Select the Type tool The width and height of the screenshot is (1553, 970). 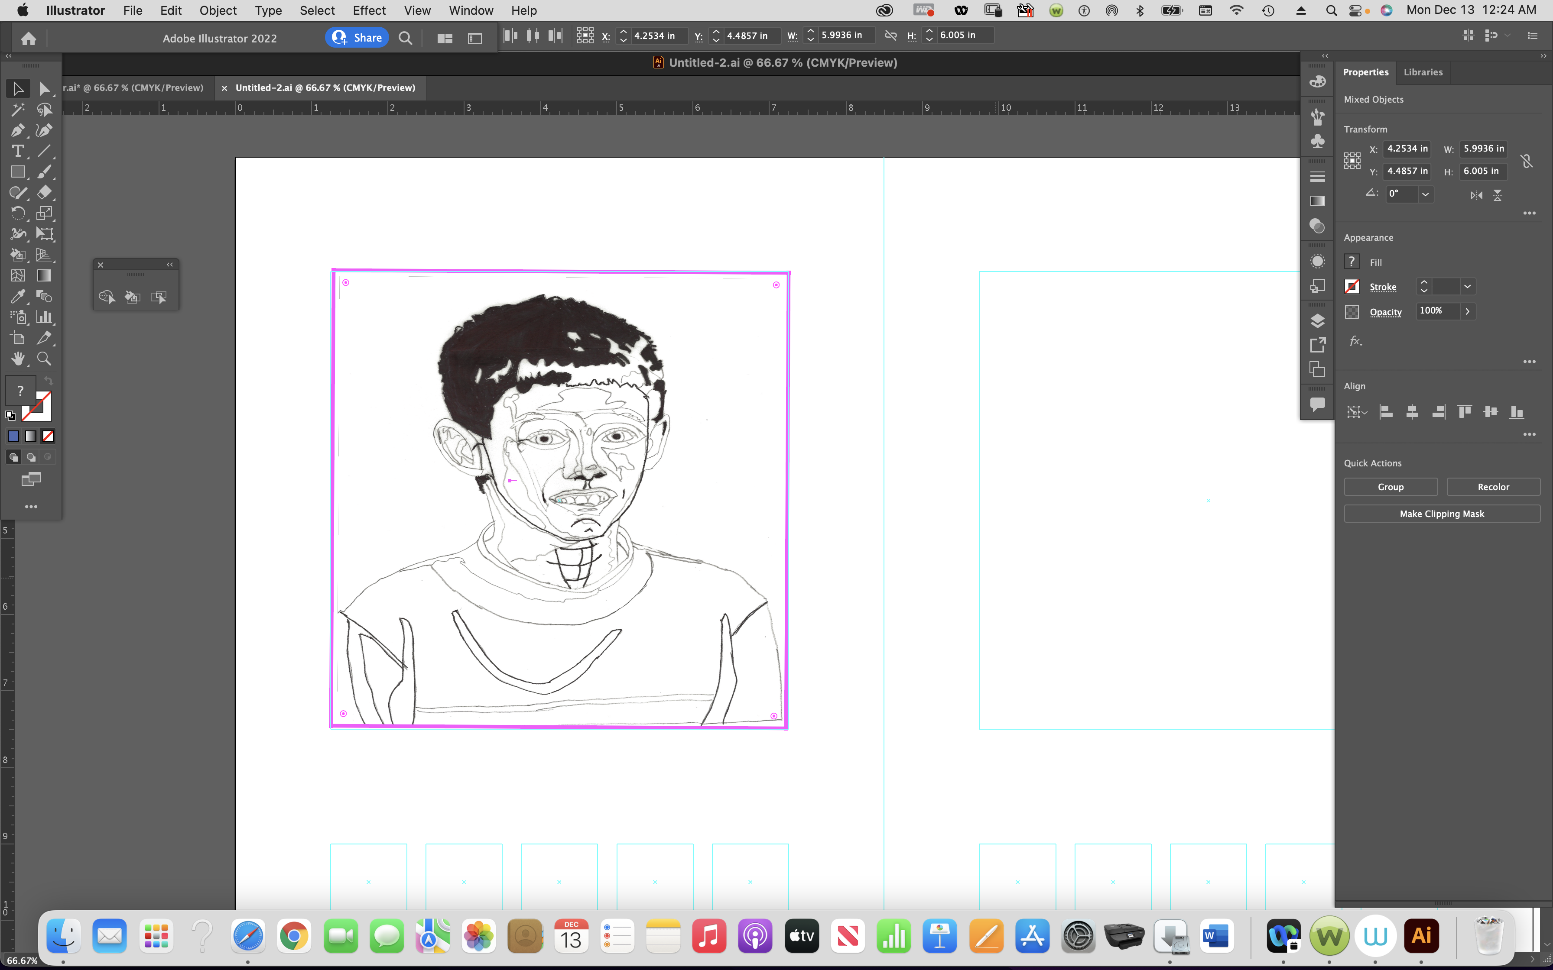[x=18, y=152]
